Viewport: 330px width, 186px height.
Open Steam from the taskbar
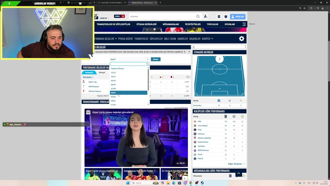(x=202, y=183)
